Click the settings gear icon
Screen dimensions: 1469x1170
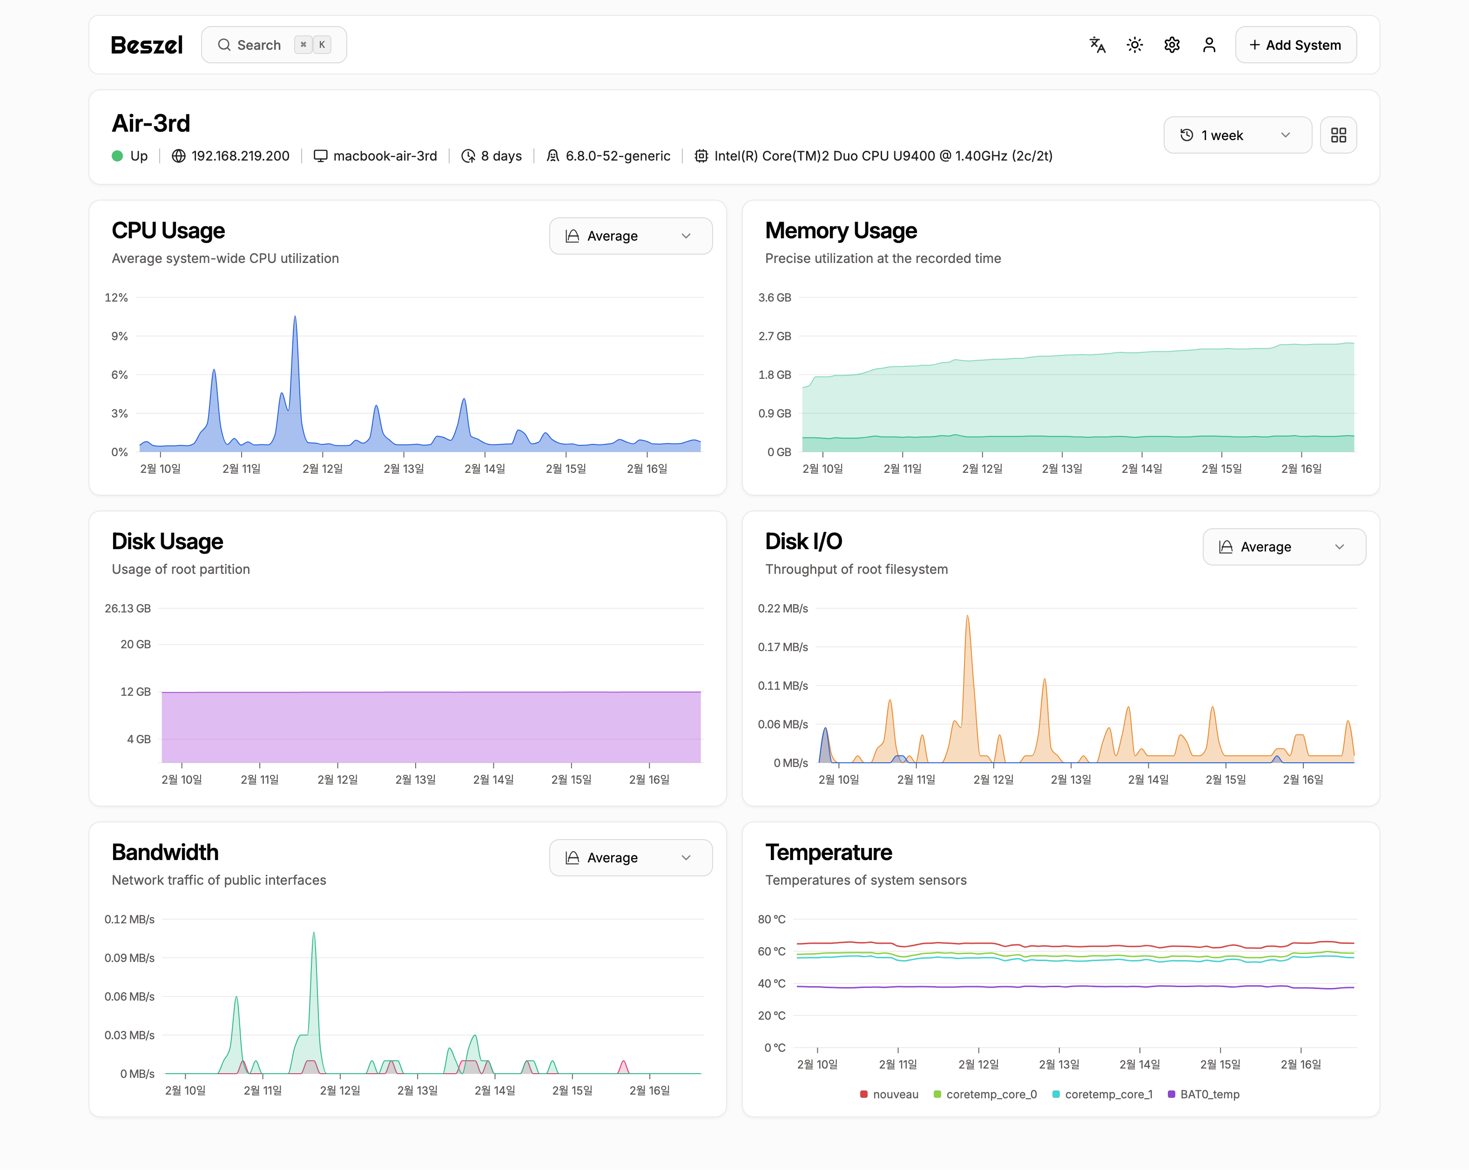1171,44
